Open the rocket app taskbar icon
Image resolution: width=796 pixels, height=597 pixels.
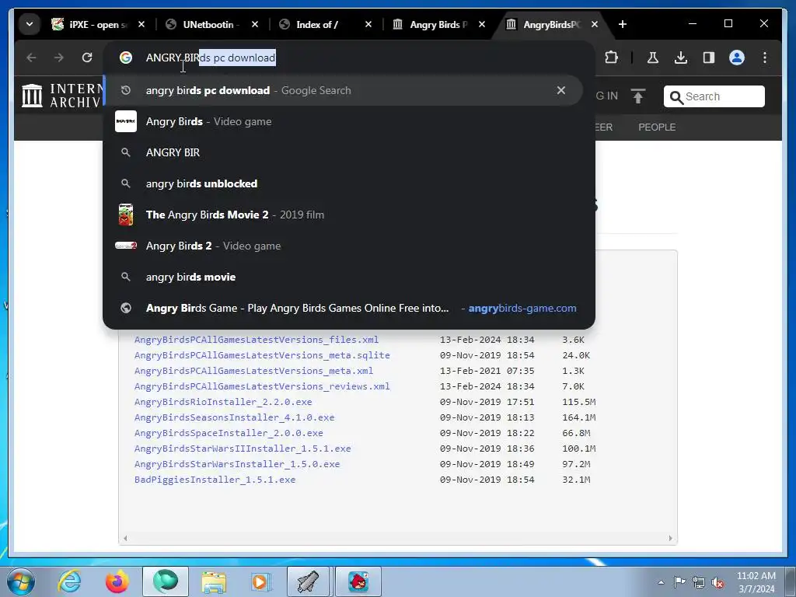tap(308, 581)
